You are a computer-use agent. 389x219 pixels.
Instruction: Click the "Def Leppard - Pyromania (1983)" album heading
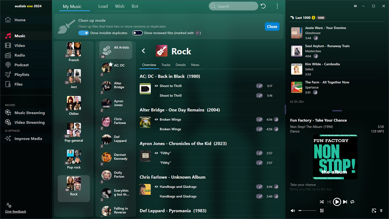[x=173, y=211]
